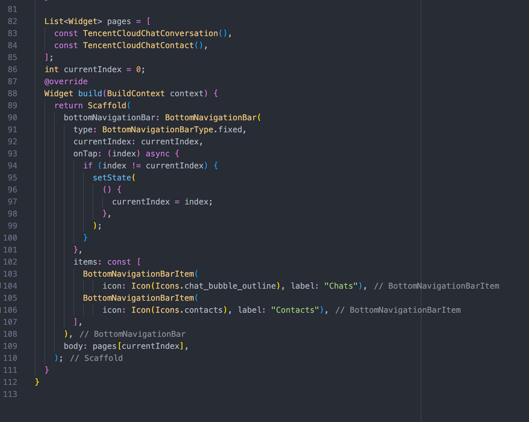This screenshot has width=529, height=422.
Task: Click the "items" property on line 102
Action: click(x=85, y=262)
